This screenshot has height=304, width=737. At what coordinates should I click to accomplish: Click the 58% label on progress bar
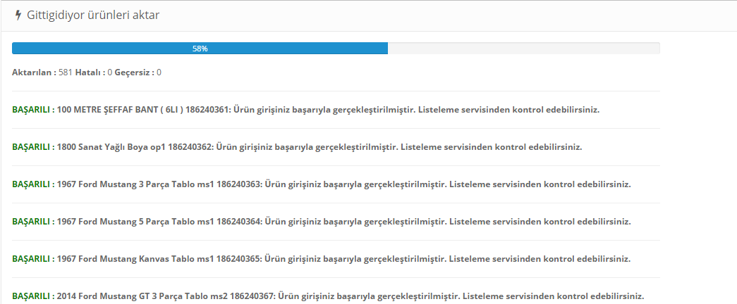point(200,49)
